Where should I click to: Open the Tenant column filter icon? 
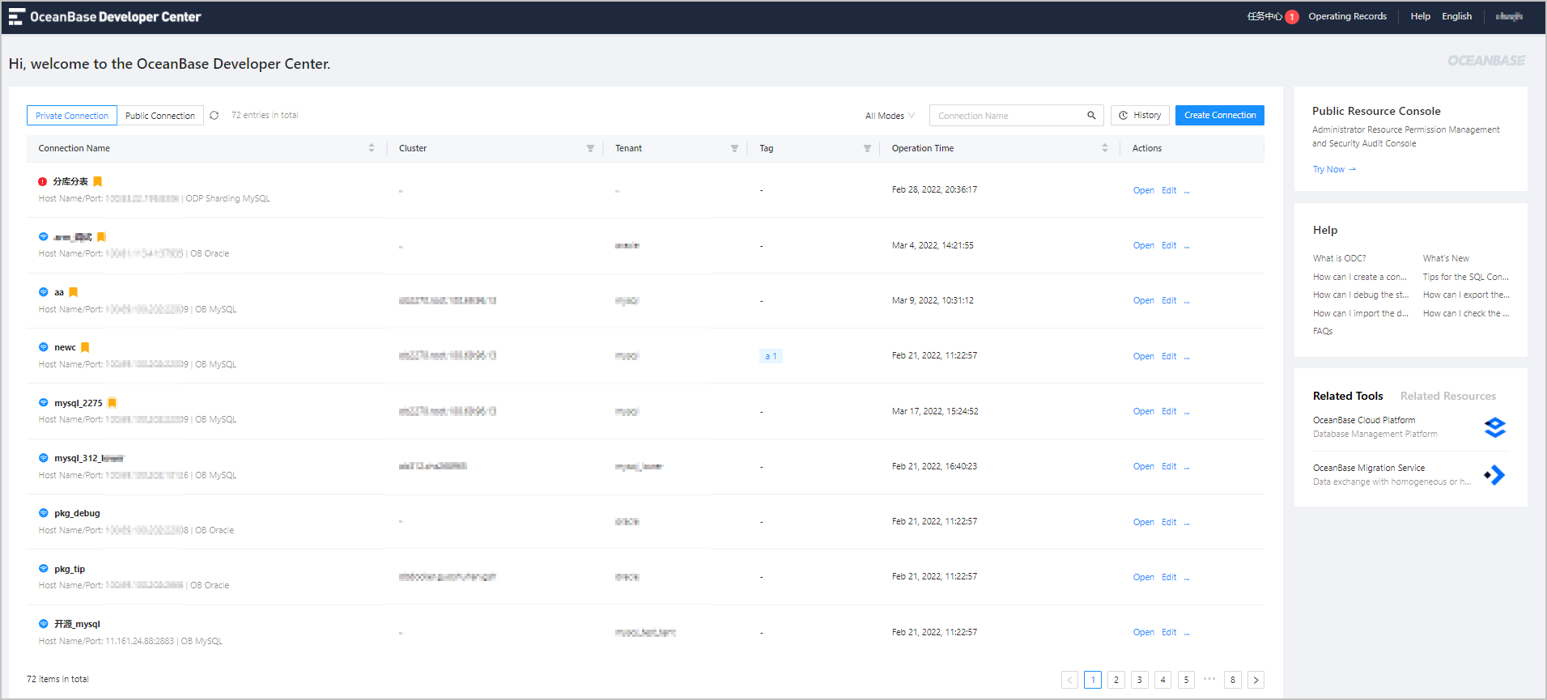coord(734,149)
